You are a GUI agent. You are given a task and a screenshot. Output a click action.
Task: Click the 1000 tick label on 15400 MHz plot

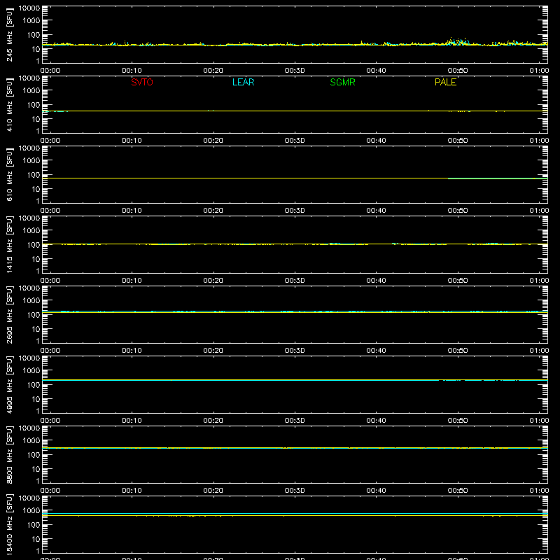(31, 510)
